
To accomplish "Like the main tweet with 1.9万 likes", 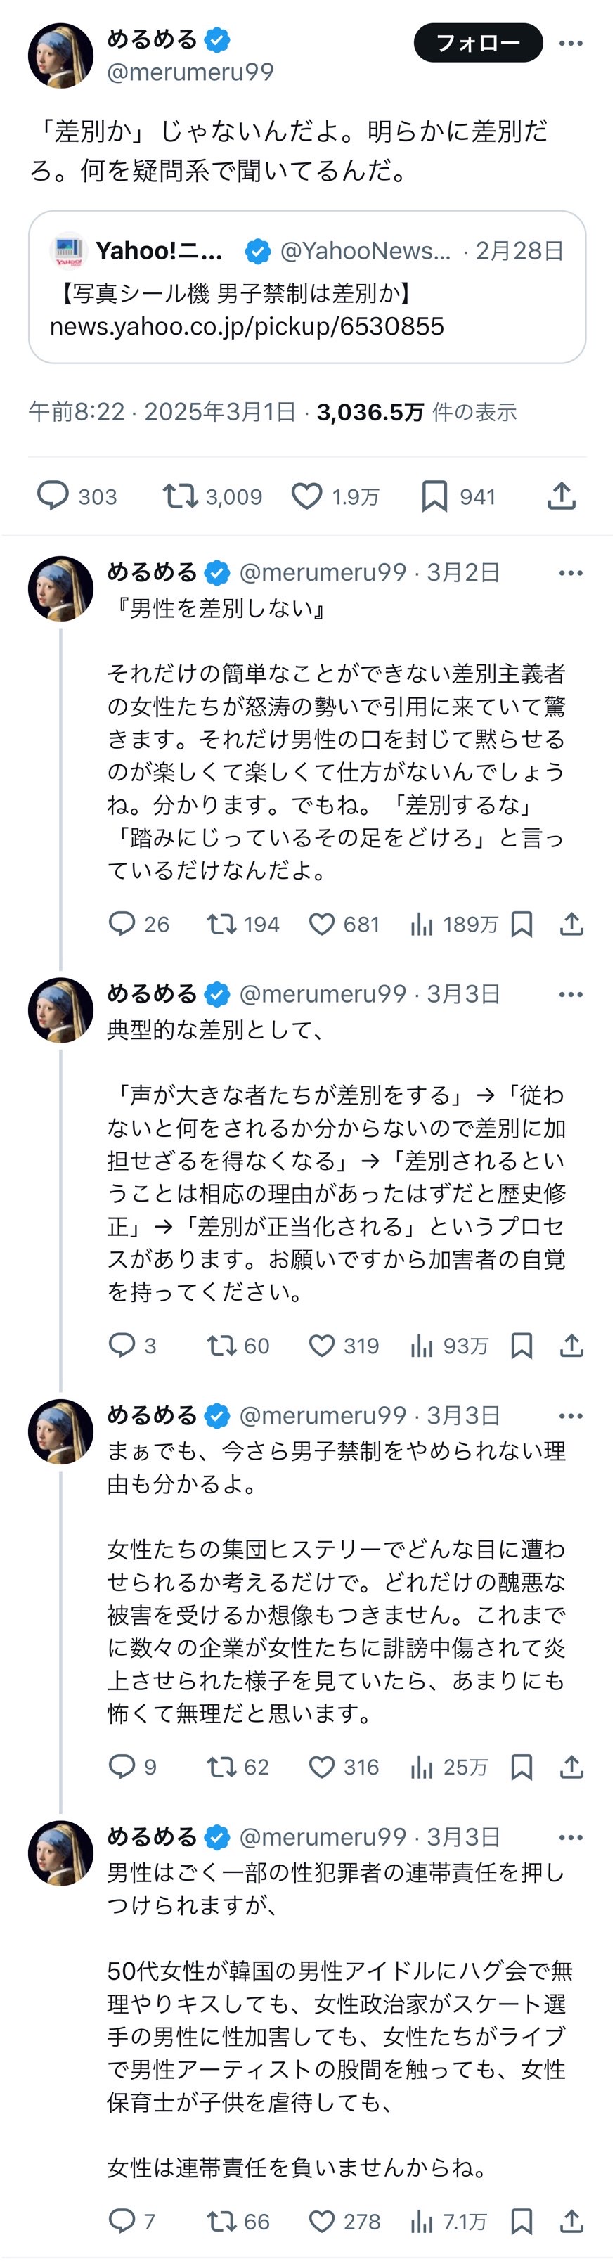I will click(307, 496).
